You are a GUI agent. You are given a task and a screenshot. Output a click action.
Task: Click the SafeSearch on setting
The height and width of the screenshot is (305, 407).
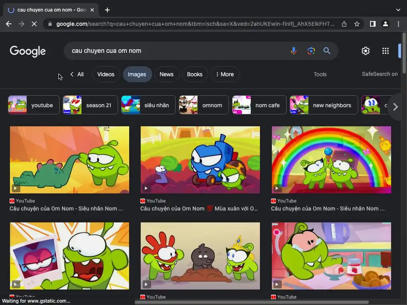(380, 74)
